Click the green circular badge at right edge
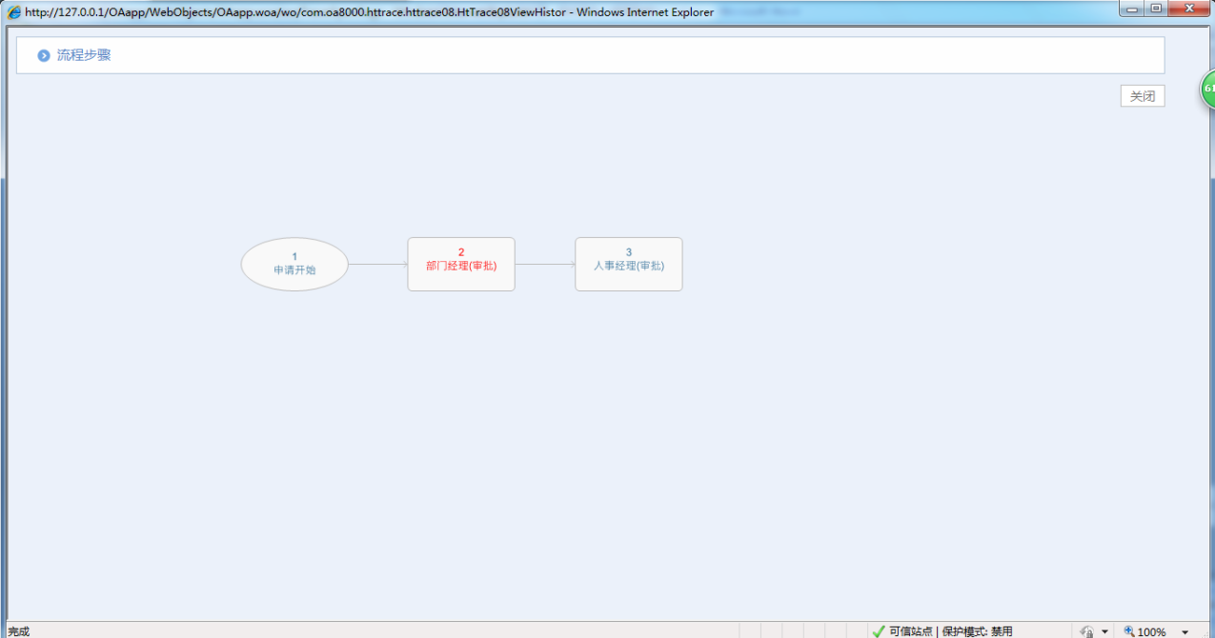Screen dimensions: 1215x638 1207,89
